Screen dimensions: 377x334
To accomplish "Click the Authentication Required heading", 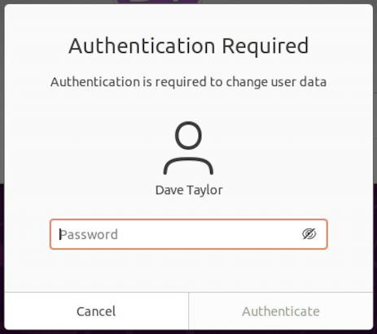I will point(189,46).
